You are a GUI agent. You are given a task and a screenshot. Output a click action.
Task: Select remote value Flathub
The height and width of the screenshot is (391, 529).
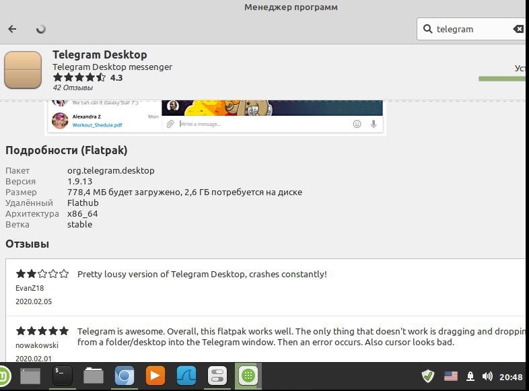(x=83, y=203)
